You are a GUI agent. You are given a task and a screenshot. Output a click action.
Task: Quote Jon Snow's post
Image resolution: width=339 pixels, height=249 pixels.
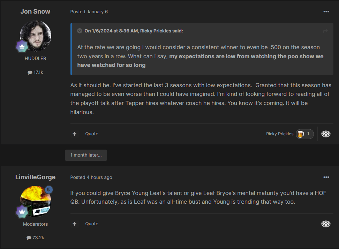click(x=92, y=134)
